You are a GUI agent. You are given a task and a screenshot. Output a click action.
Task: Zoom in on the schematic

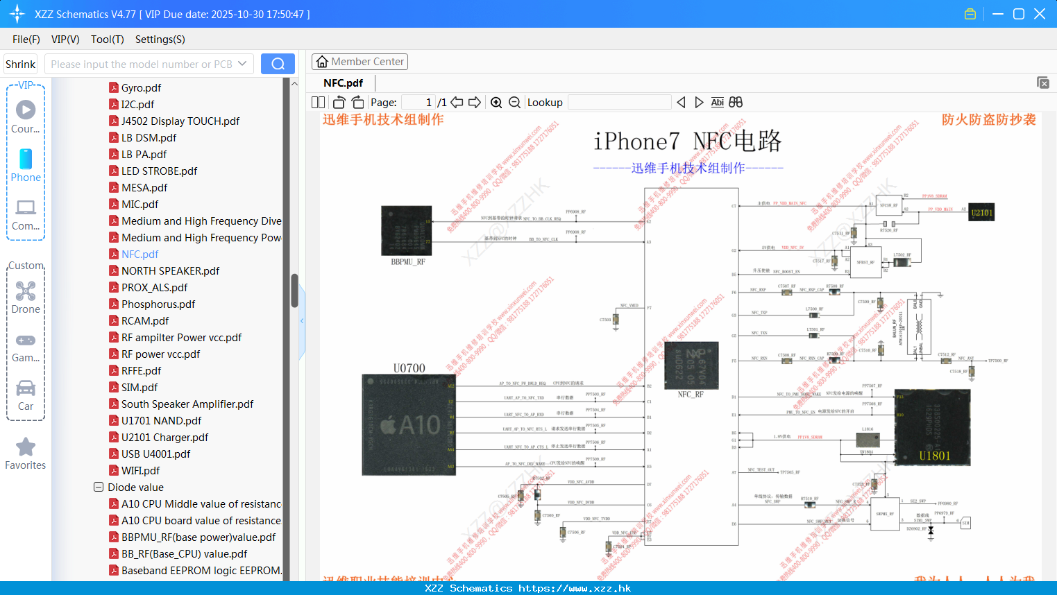[x=496, y=102]
